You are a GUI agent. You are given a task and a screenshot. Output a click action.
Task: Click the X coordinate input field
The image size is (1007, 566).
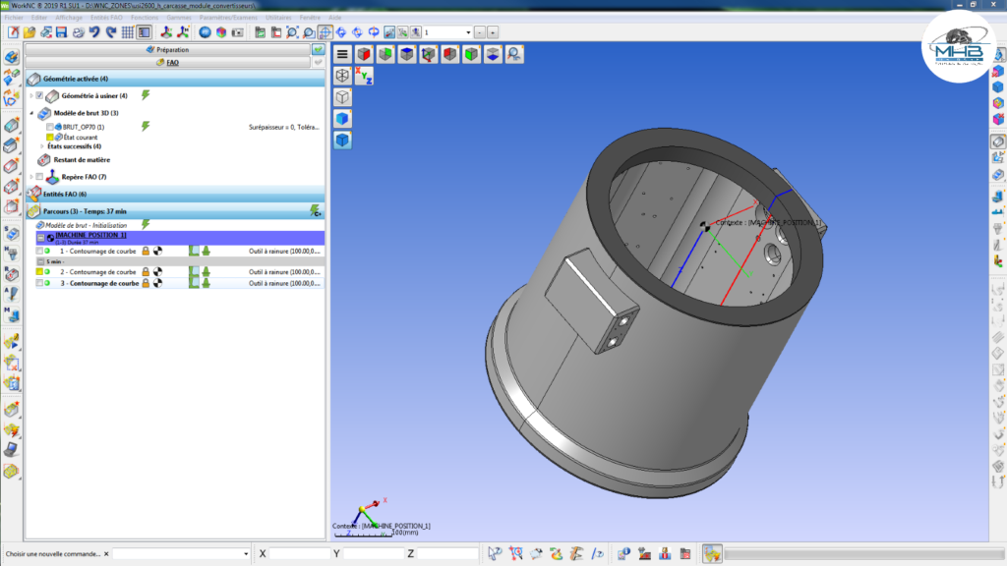click(299, 554)
